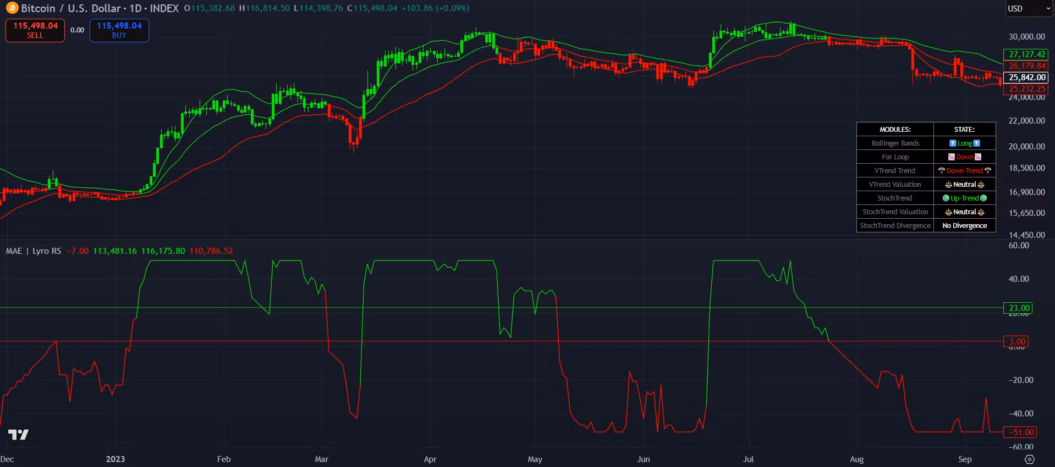Click the StochTrend module cell

tap(895, 198)
